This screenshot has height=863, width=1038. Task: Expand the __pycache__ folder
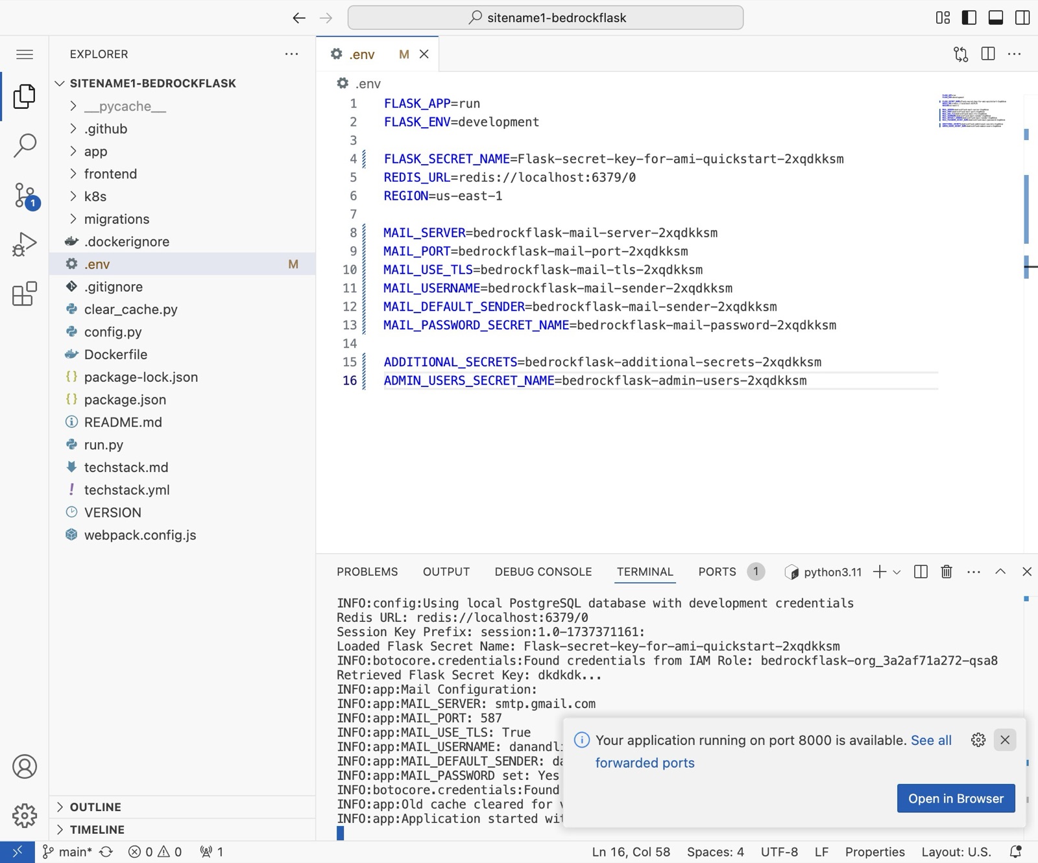point(125,106)
